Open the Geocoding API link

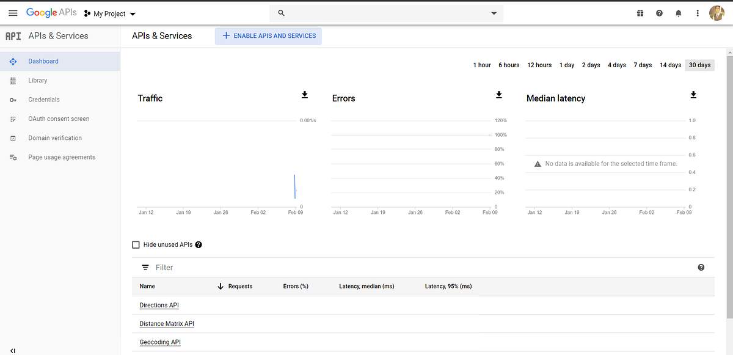[x=159, y=342]
